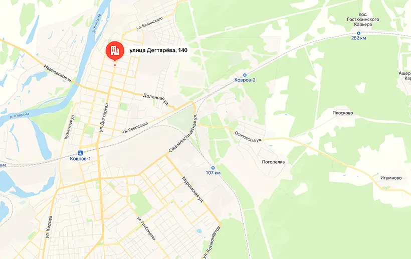Click the red building pin marker
This screenshot has width=411, height=259.
[x=115, y=51]
